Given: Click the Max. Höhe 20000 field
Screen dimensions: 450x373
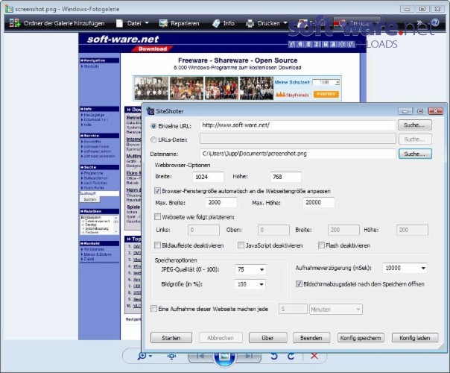Looking at the screenshot, I should click(319, 202).
